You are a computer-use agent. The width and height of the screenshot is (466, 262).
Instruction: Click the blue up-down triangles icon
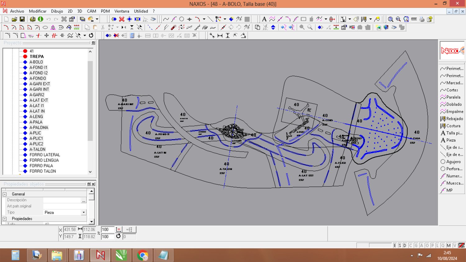tap(273, 27)
